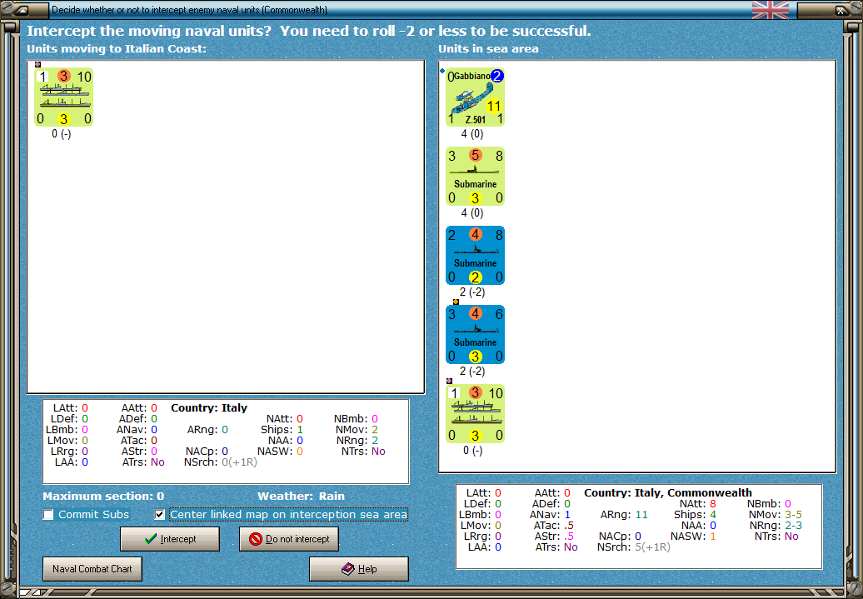Open the Naval Combat Chart
Screen dimensions: 863x599
92,568
